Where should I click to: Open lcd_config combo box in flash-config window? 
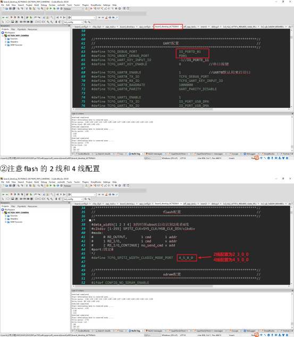[73, 199]
